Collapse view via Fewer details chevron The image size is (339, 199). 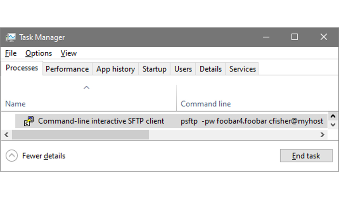[x=12, y=156]
